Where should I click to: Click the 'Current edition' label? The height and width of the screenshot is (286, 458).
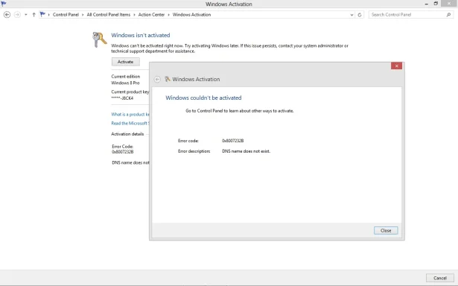(126, 77)
